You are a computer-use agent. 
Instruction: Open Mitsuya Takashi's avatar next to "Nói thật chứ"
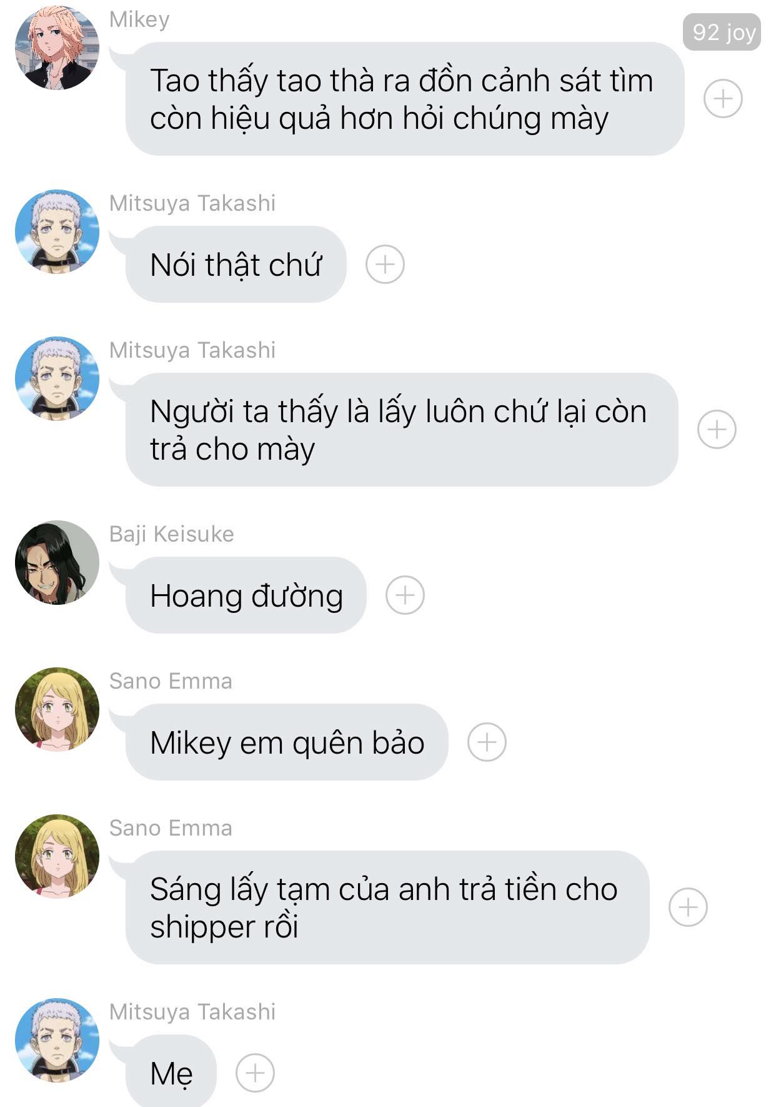pyautogui.click(x=57, y=231)
